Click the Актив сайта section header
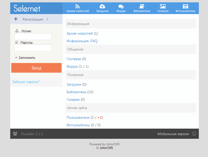Viewport: 208px width, 157px height. point(131,108)
